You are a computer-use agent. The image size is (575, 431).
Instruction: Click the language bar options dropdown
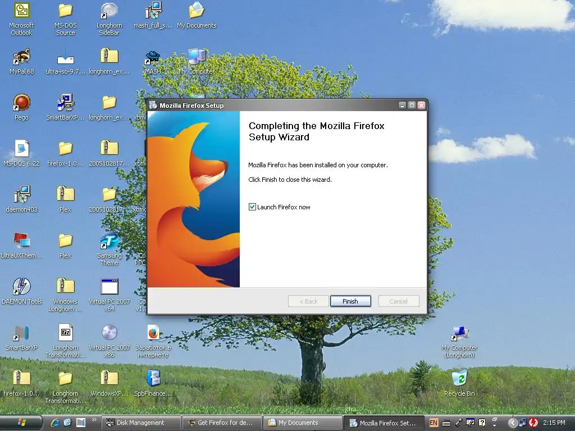[x=494, y=425]
